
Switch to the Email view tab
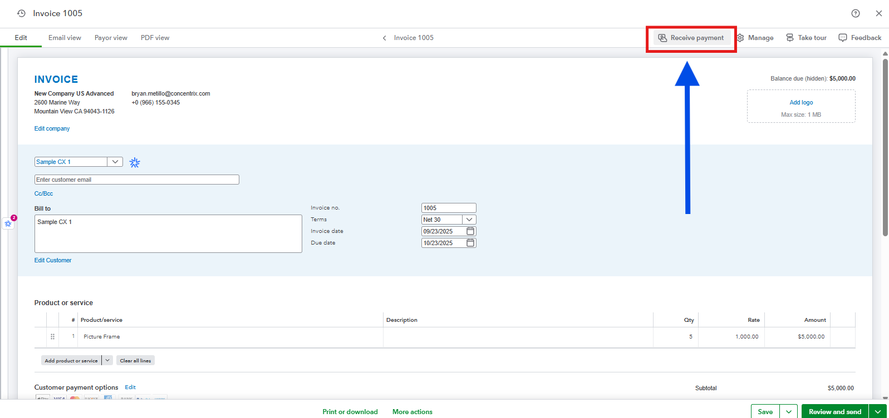(65, 38)
